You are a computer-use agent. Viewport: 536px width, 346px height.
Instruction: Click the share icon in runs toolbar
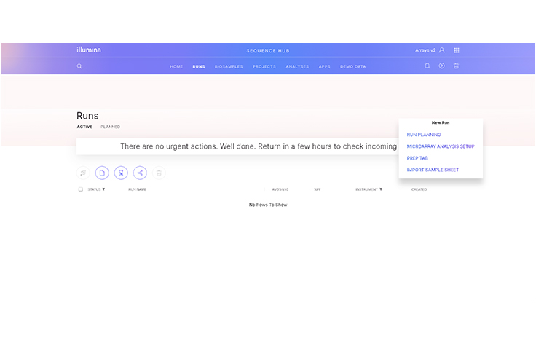[140, 173]
